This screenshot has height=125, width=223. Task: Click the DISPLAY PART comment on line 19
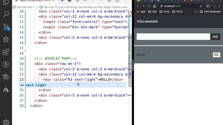pyautogui.click(x=55, y=59)
